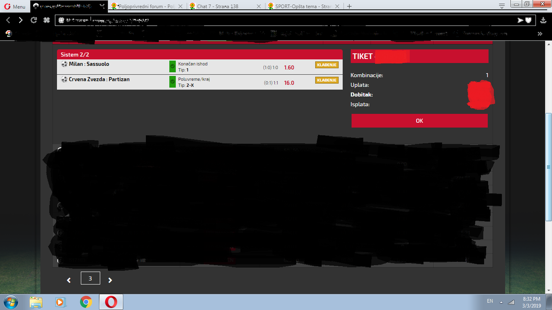Click page number 3 box

(x=90, y=278)
